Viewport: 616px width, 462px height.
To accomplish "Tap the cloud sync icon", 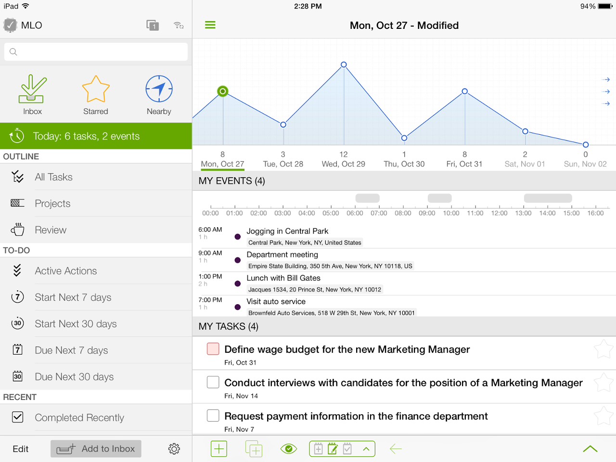I will point(179,26).
